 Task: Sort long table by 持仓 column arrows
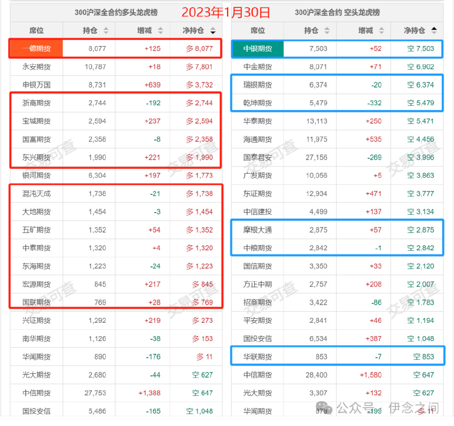[106, 31]
